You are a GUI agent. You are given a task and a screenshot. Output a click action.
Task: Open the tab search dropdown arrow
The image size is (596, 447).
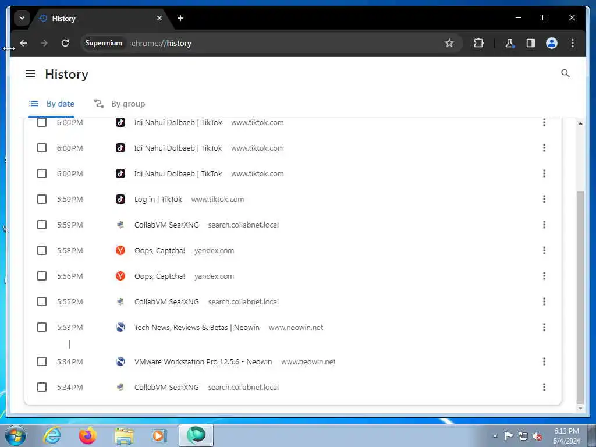22,18
